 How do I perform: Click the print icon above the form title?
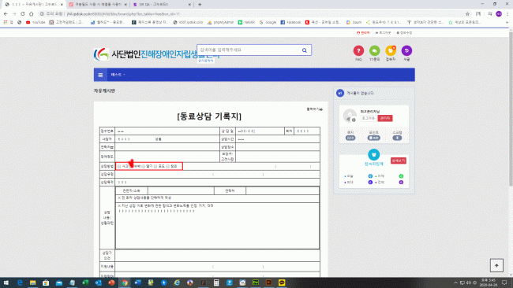314,109
